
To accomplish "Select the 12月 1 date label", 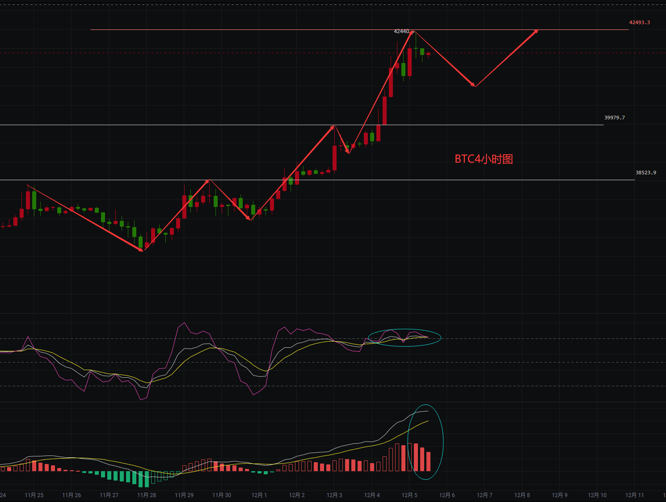I will click(x=259, y=495).
